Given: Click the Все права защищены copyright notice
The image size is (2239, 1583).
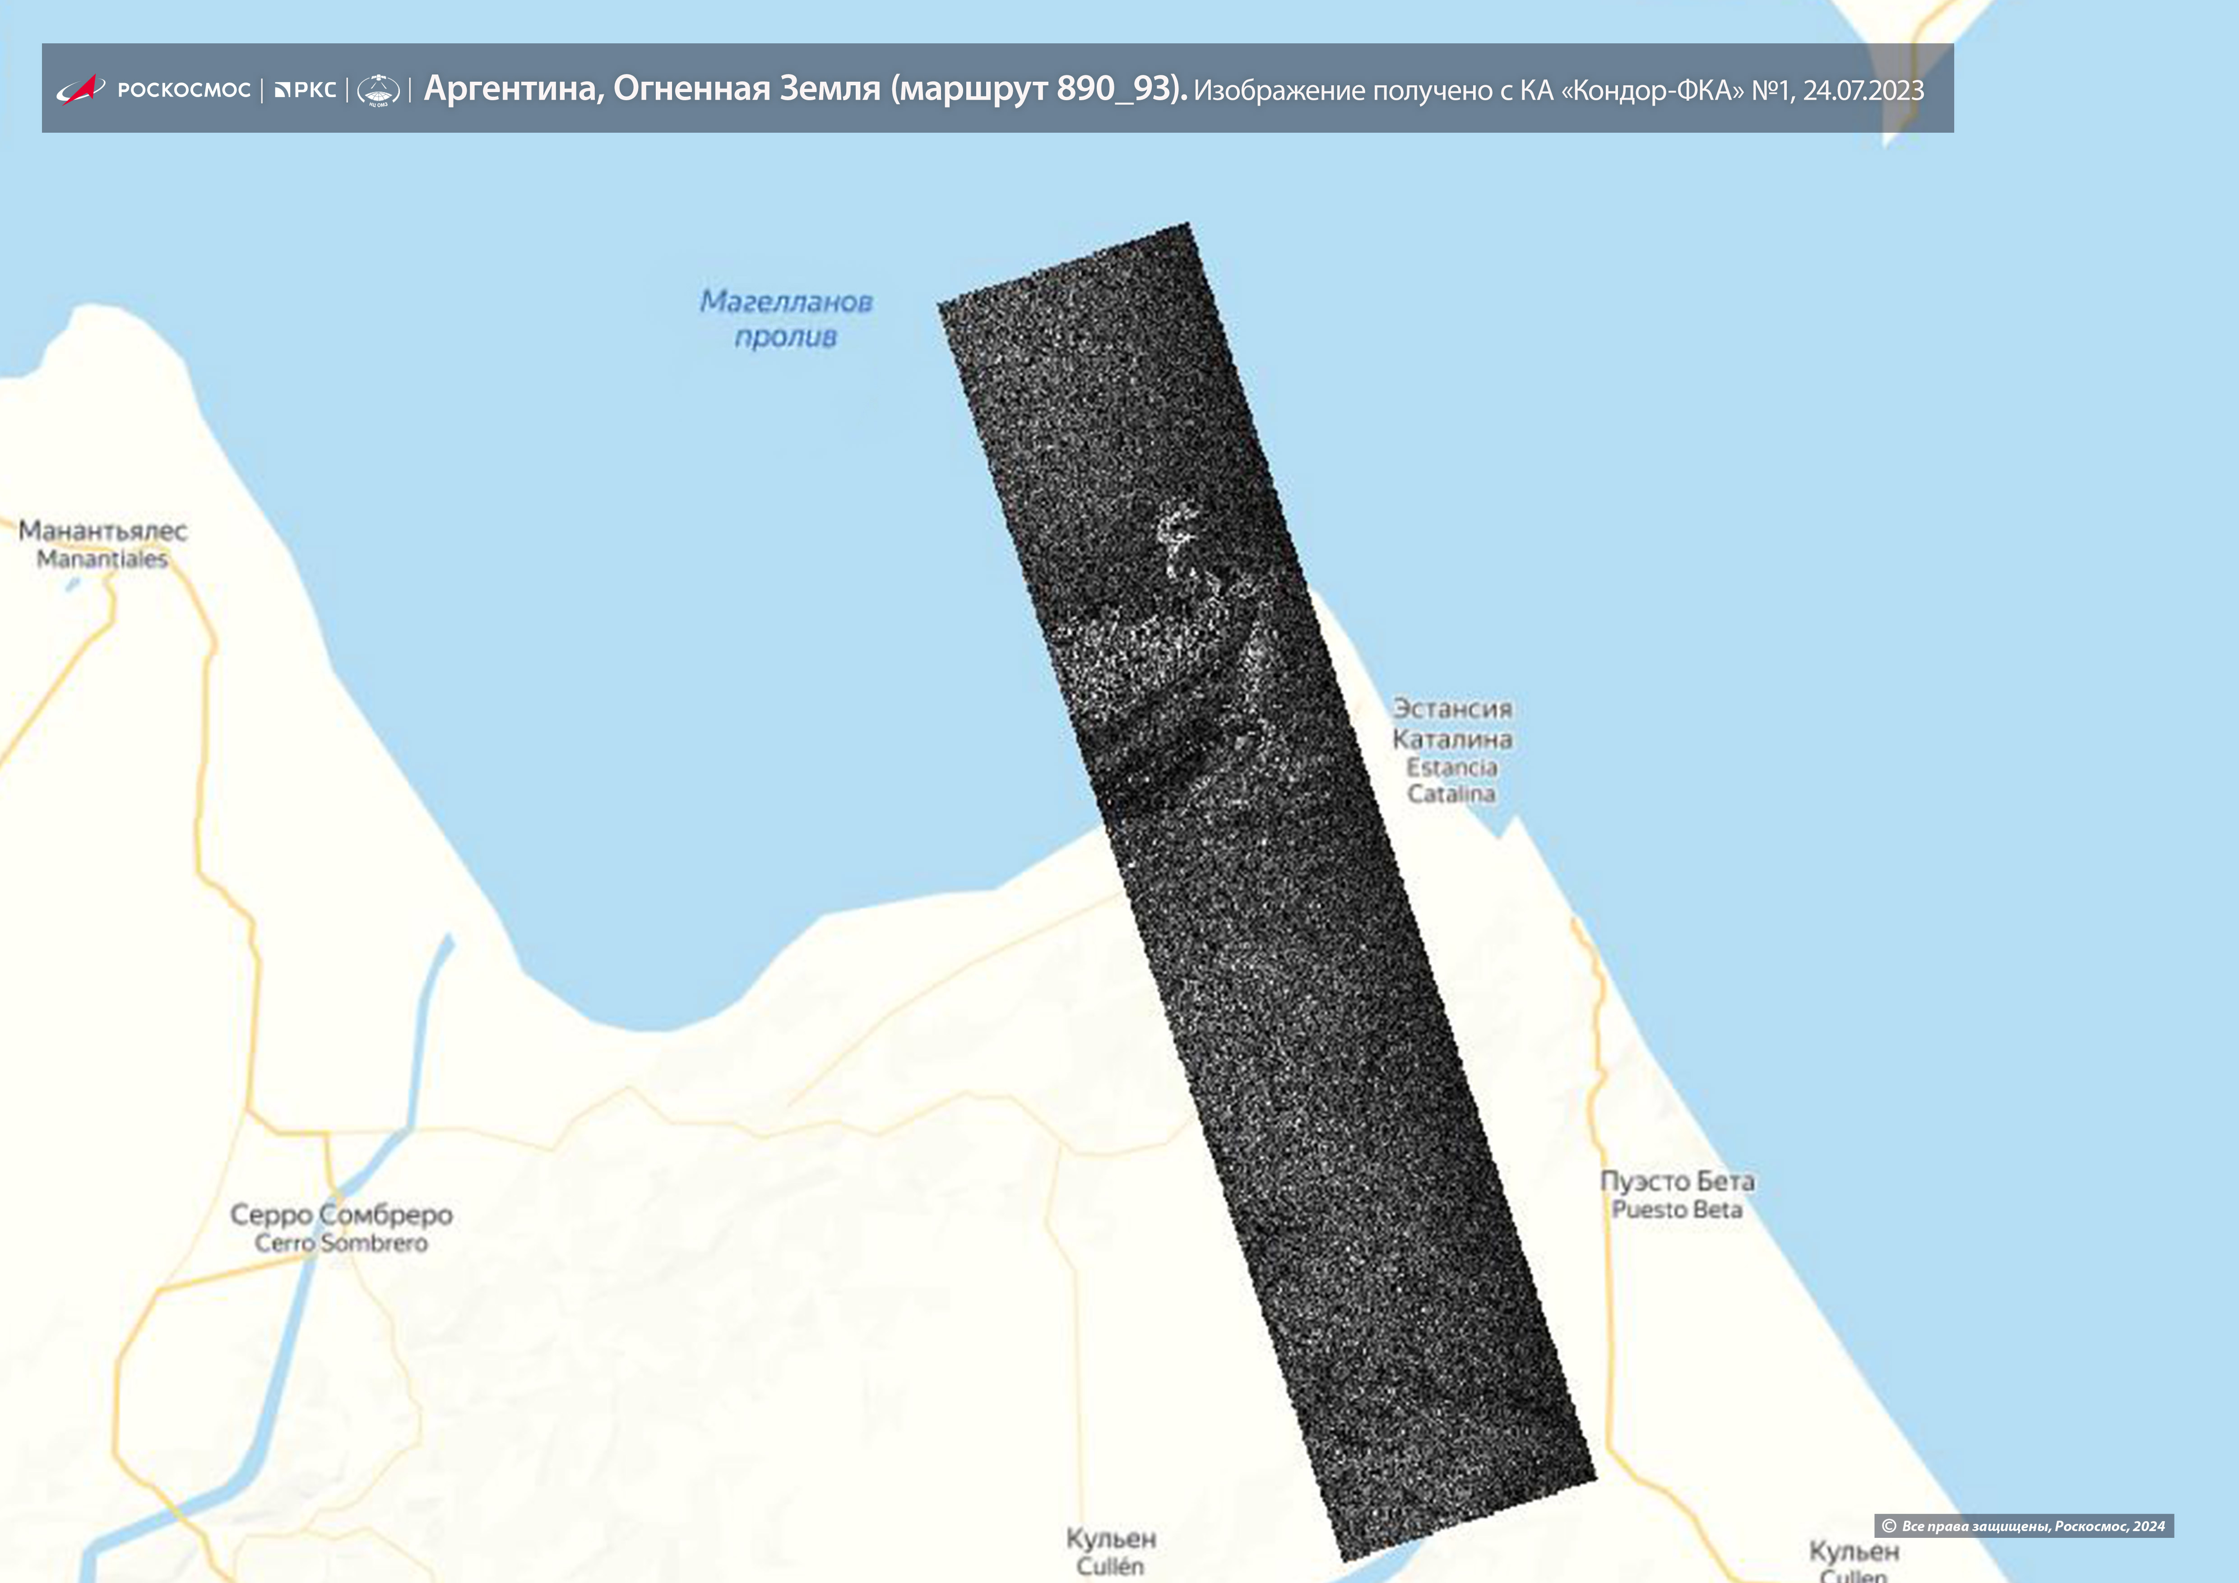Looking at the screenshot, I should coord(2032,1527).
